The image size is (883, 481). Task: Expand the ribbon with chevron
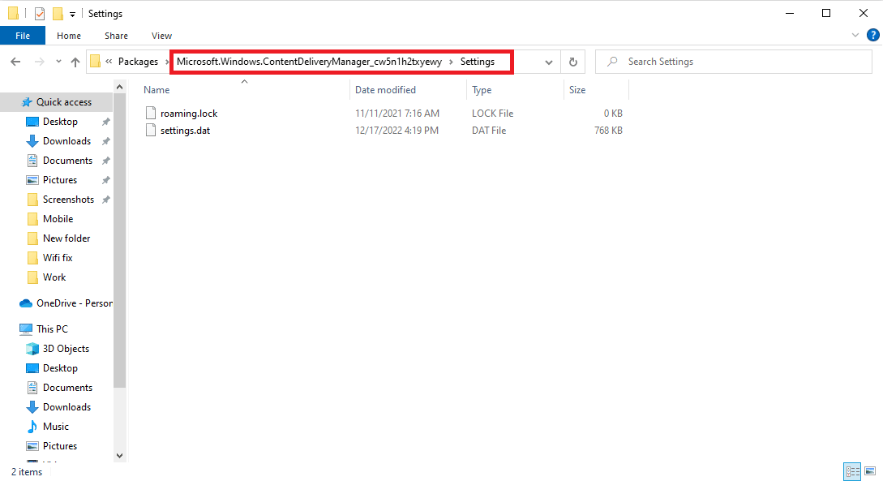(855, 35)
